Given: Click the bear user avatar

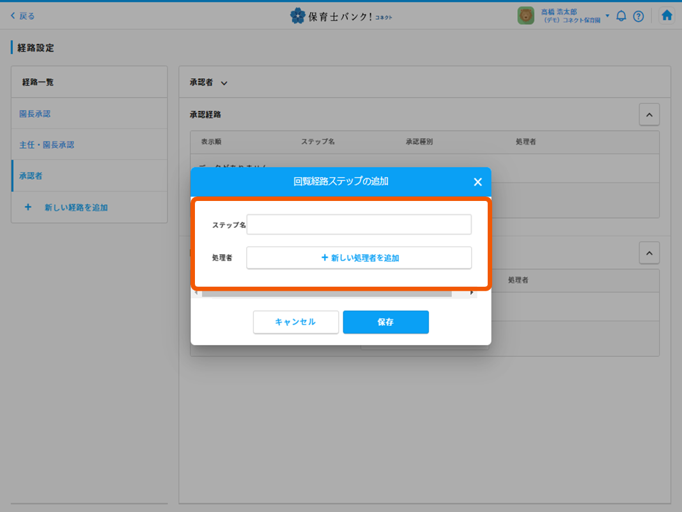Looking at the screenshot, I should coord(525,16).
